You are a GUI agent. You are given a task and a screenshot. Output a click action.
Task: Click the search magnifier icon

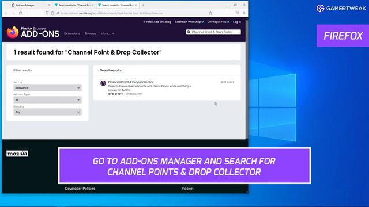point(189,32)
